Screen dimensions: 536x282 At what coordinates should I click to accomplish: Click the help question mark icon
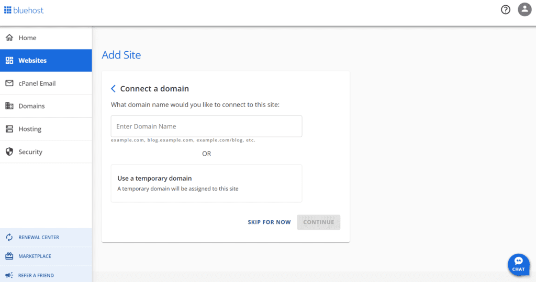click(x=505, y=9)
